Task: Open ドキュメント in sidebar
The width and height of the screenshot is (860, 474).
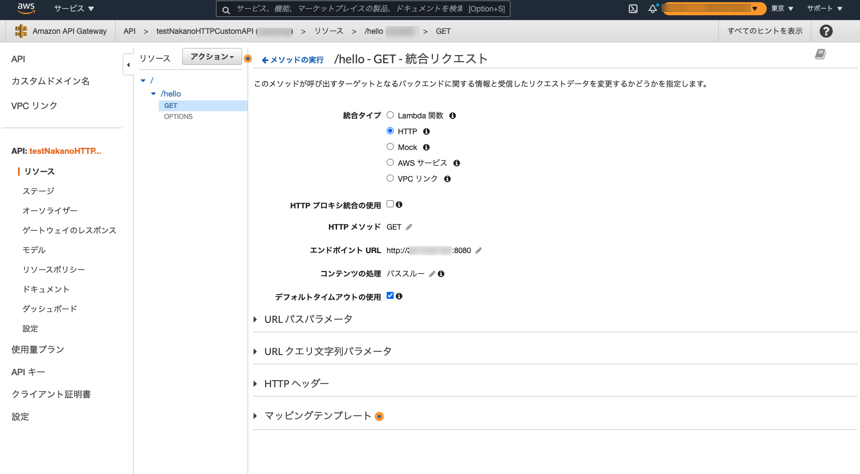Action: point(46,290)
